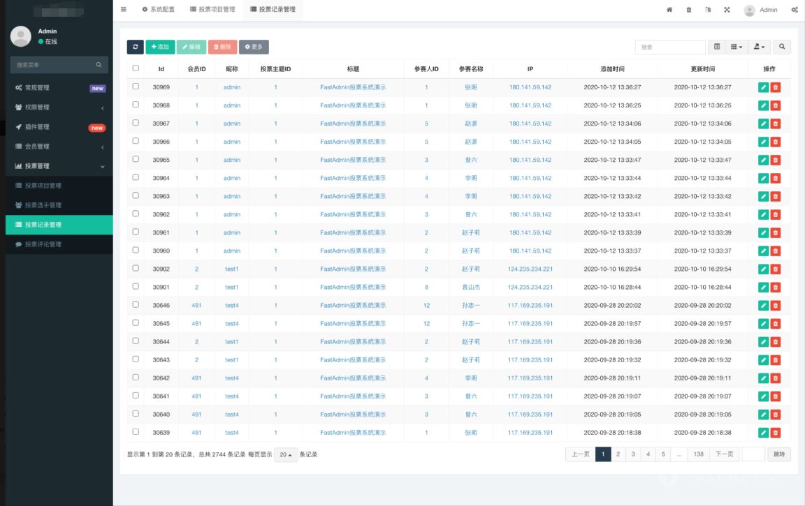Click the sidebar menu search magnifier icon
The width and height of the screenshot is (805, 506).
click(x=99, y=65)
